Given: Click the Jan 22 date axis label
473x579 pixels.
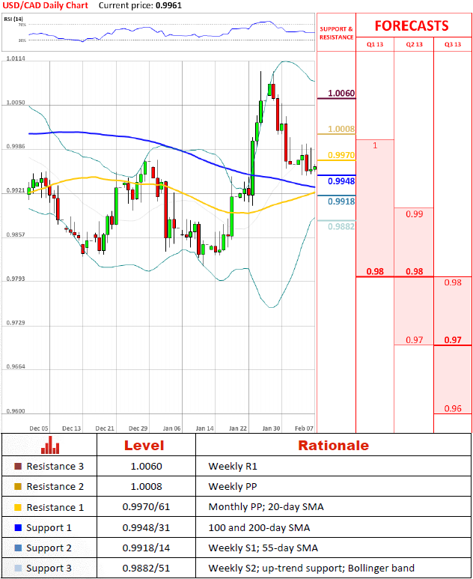Looking at the screenshot, I should 238,428.
